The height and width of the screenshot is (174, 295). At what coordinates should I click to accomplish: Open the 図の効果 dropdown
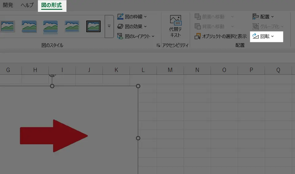pyautogui.click(x=132, y=26)
